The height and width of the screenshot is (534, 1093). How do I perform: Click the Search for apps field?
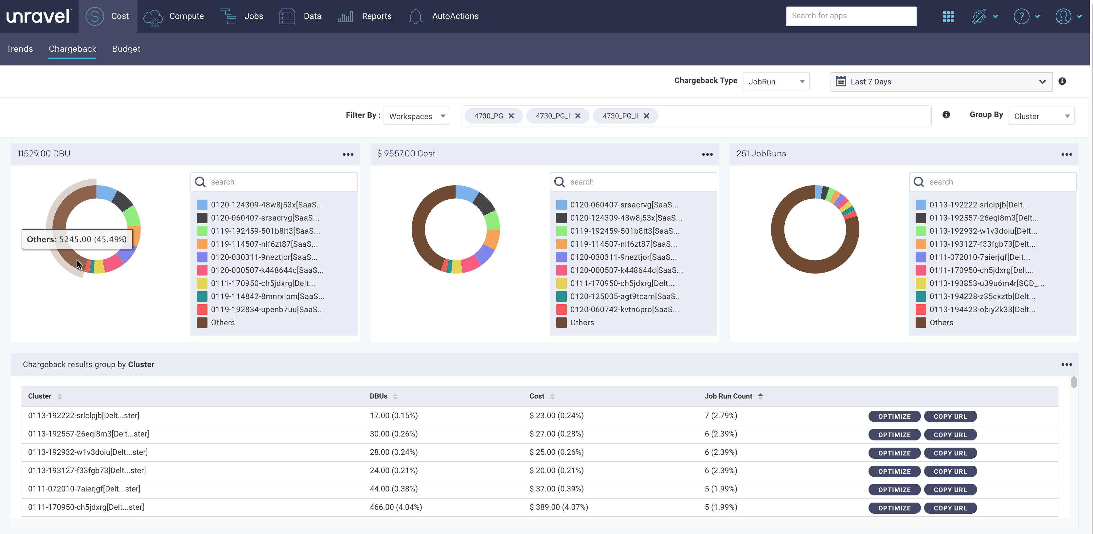(851, 16)
